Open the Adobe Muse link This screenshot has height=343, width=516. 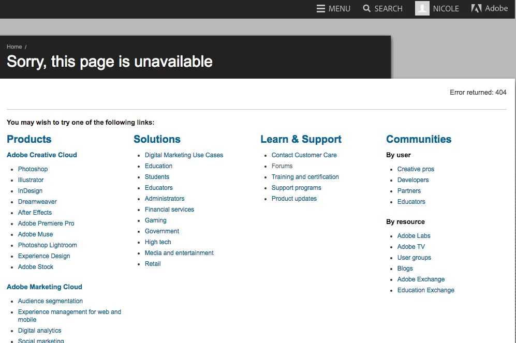tap(36, 234)
